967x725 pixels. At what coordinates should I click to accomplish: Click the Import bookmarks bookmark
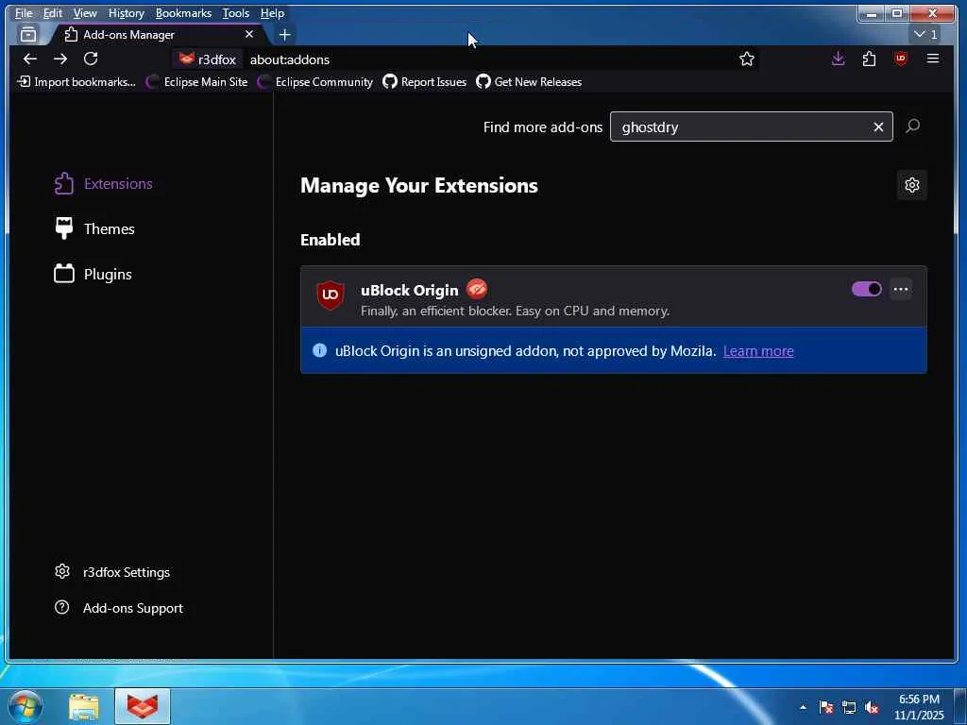tap(76, 82)
